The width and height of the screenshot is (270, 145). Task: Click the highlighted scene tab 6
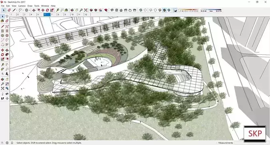pos(47,15)
